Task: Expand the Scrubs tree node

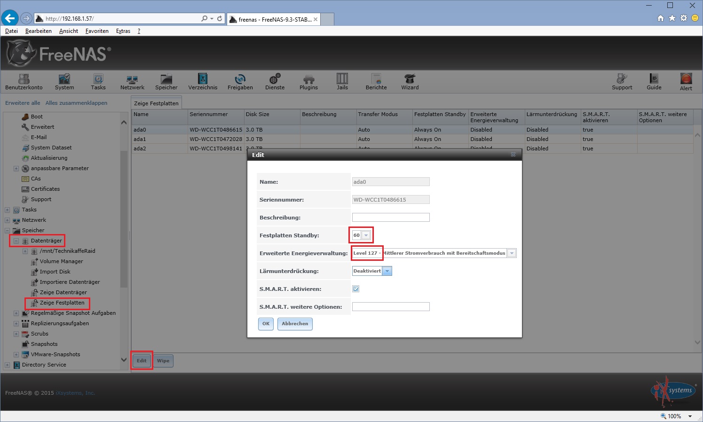Action: pos(16,334)
